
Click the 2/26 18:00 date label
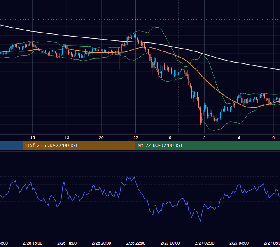click(x=67, y=243)
